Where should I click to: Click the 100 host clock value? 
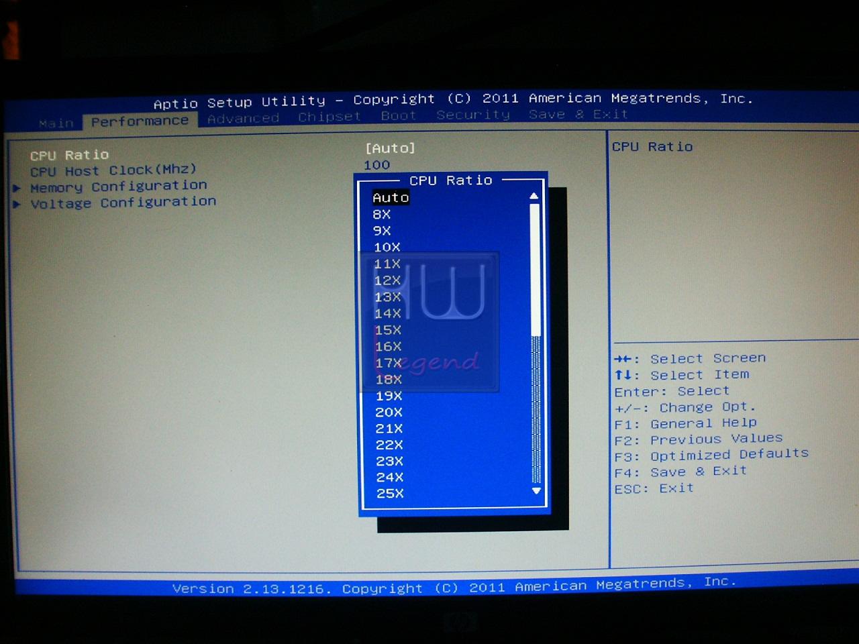[376, 165]
